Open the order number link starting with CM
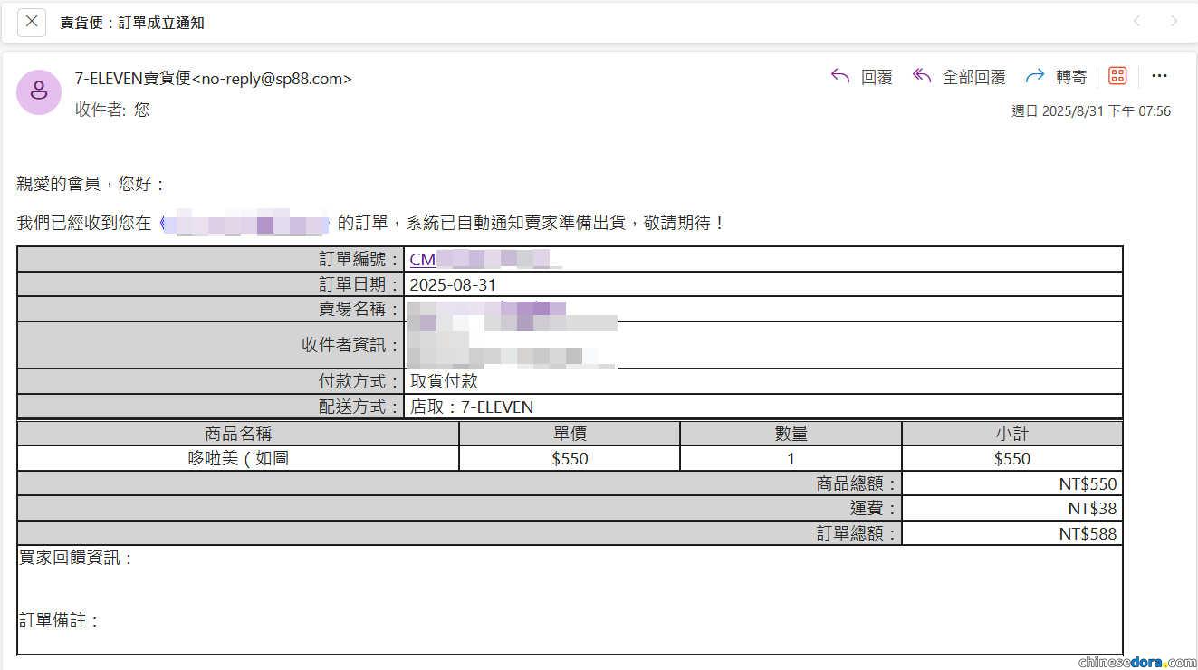The image size is (1198, 670). click(423, 260)
